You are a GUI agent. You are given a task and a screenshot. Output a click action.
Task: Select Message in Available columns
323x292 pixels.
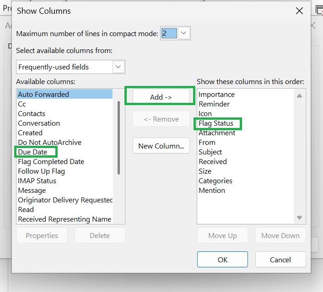pos(65,191)
